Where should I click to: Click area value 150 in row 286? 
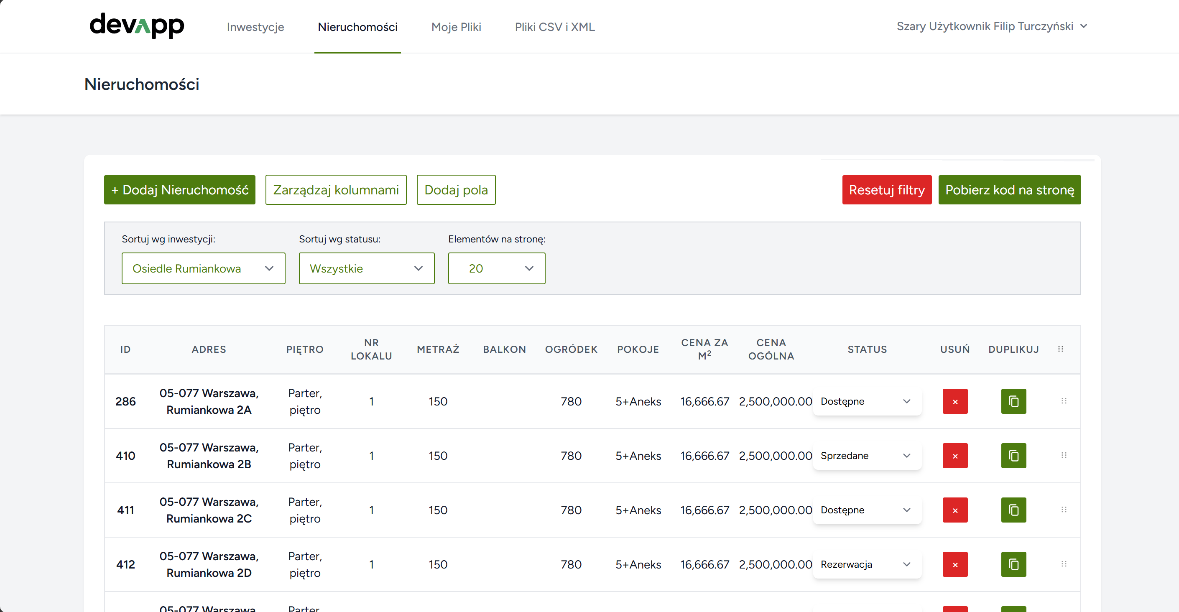pyautogui.click(x=438, y=401)
